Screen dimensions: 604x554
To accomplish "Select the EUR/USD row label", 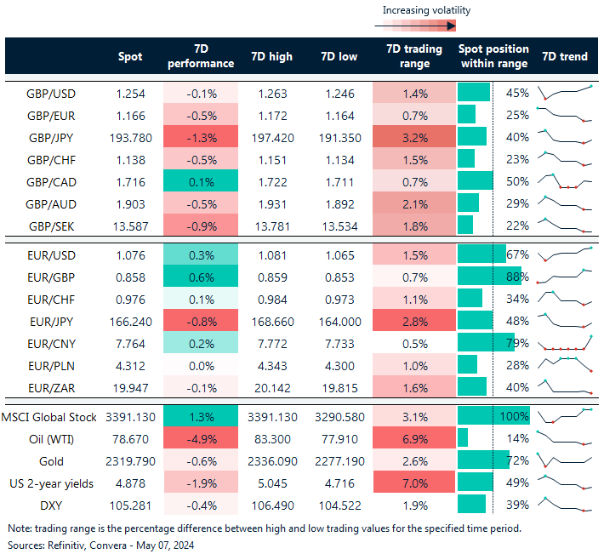I will pos(51,255).
